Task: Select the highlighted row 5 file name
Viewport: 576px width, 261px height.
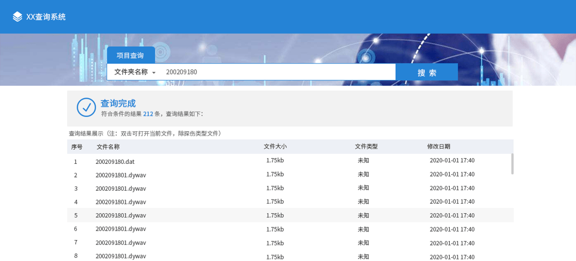Action: tap(121, 215)
